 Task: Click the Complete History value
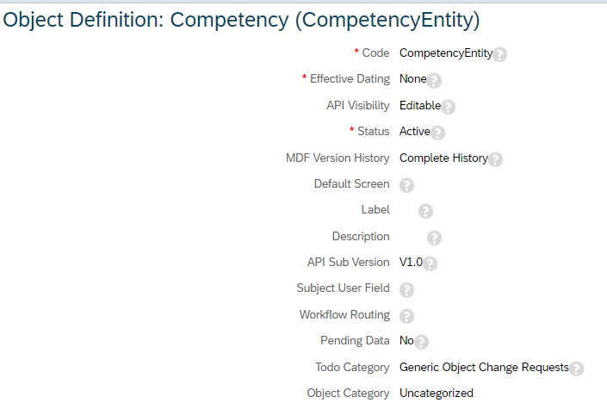click(443, 158)
